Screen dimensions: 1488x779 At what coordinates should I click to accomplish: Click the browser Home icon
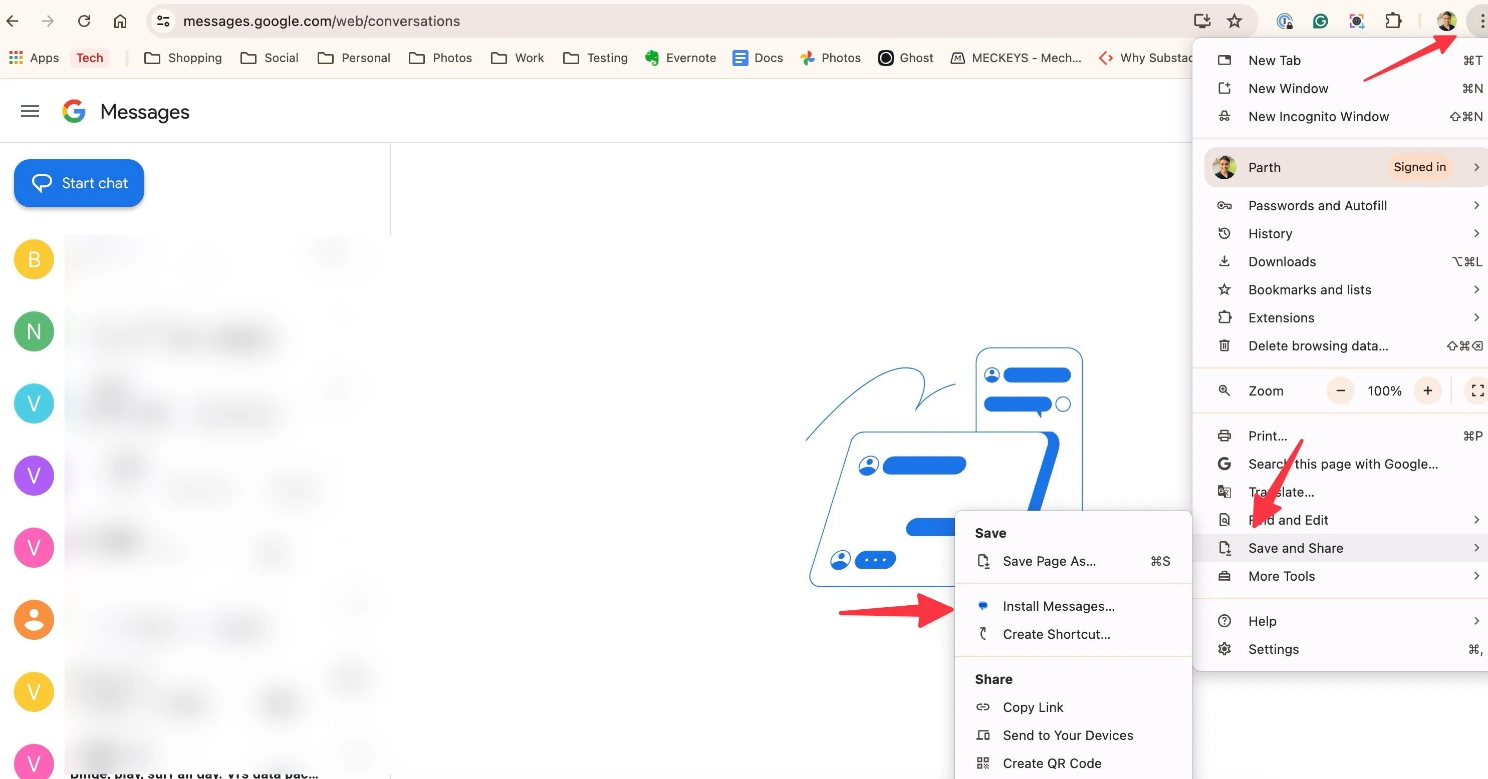[120, 21]
